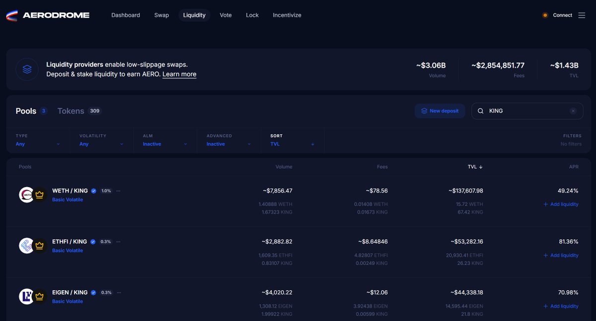Click the 1.0% fee badge on WETH / KING
Image resolution: width=596 pixels, height=321 pixels.
coord(106,191)
